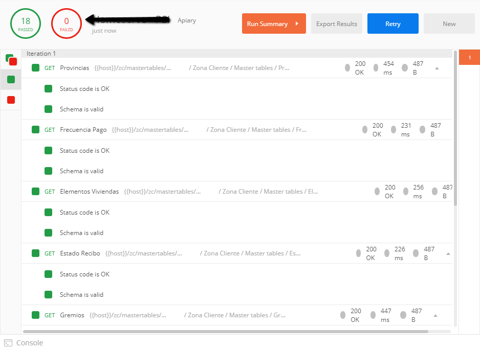Select the Estado Recibo request name
The image size is (480, 351).
pos(80,253)
